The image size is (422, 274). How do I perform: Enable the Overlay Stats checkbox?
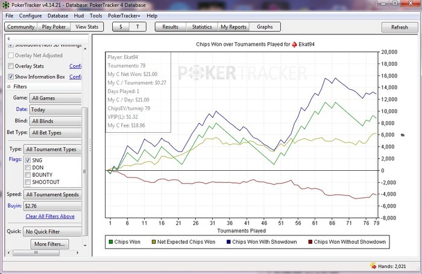(x=11, y=66)
